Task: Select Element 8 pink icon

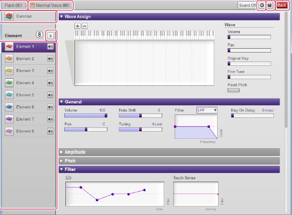Action: pos(9,131)
